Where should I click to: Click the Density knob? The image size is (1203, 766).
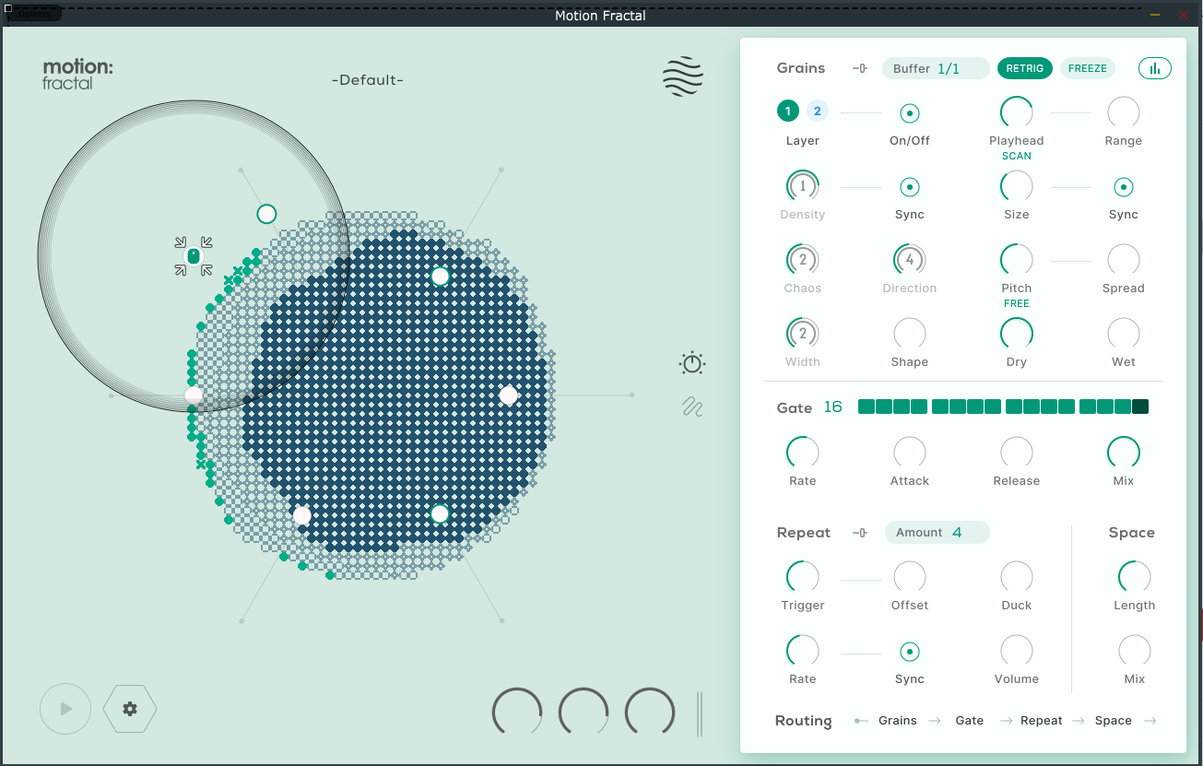click(803, 186)
